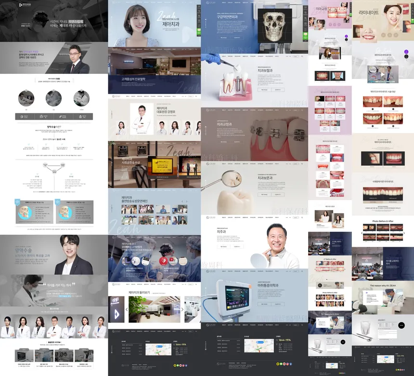
Task: Go to next photo in 제아치과 둘러보기 carousel
Action: pyautogui.click(x=182, y=309)
